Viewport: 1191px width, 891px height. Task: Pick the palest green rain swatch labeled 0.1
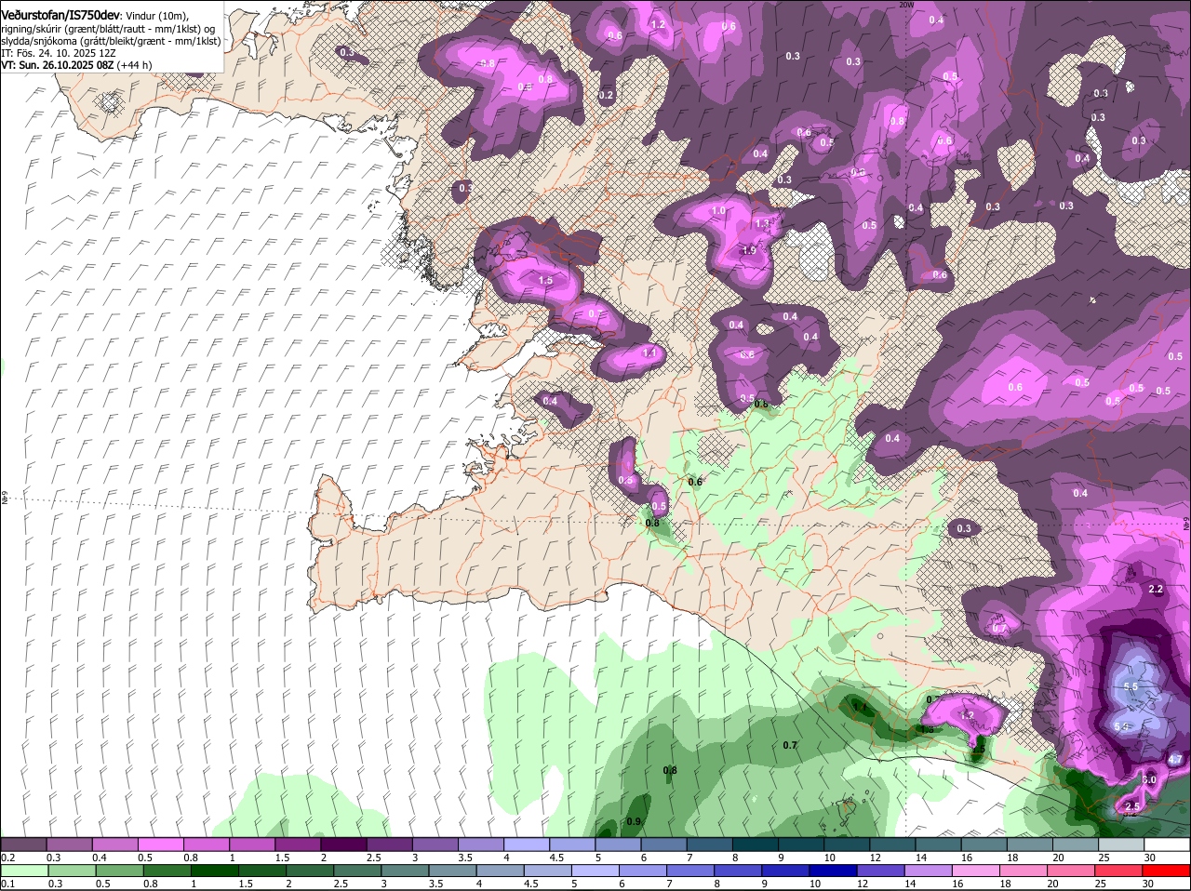[24, 871]
